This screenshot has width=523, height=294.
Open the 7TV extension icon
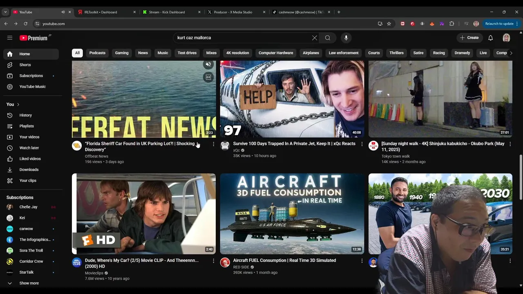coord(442,24)
